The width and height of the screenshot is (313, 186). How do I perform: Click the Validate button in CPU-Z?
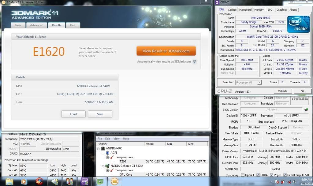pyautogui.click(x=283, y=91)
